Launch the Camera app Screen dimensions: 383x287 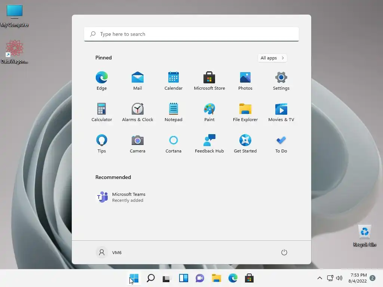coord(138,144)
